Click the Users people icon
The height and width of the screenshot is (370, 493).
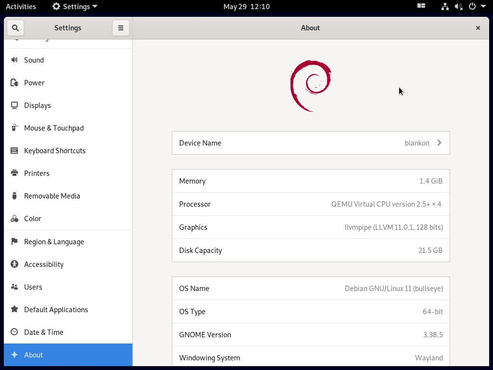(14, 287)
